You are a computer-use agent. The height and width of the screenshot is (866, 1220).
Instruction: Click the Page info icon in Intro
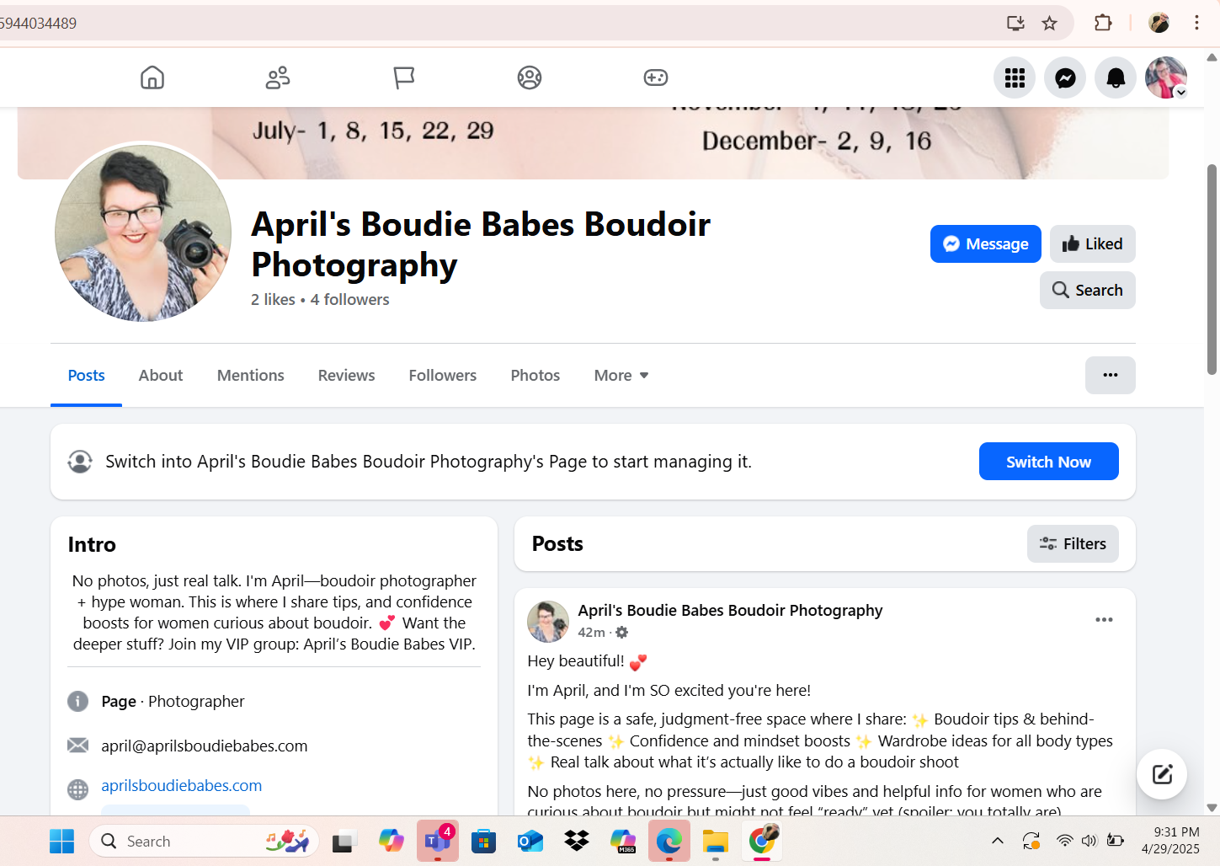77,701
